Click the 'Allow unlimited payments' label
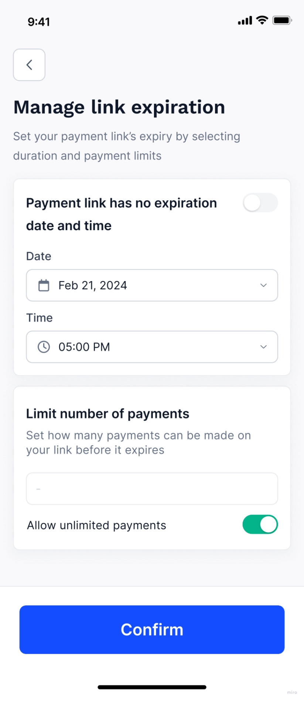The width and height of the screenshot is (304, 701). [96, 525]
